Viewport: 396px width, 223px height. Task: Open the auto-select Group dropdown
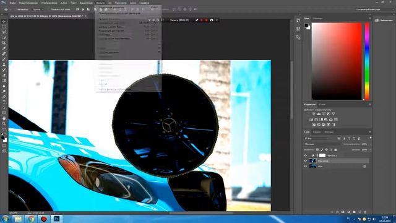click(37, 9)
